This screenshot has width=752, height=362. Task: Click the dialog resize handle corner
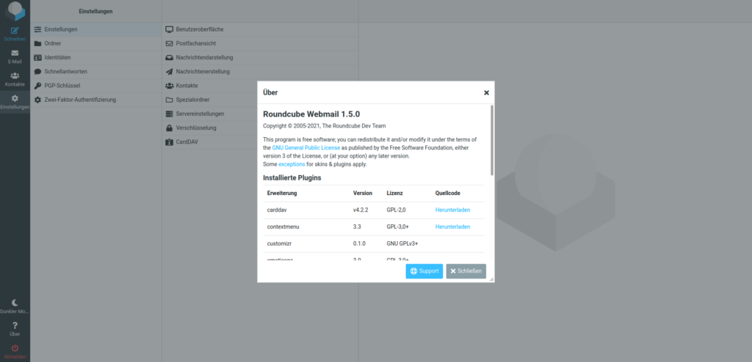click(x=491, y=279)
